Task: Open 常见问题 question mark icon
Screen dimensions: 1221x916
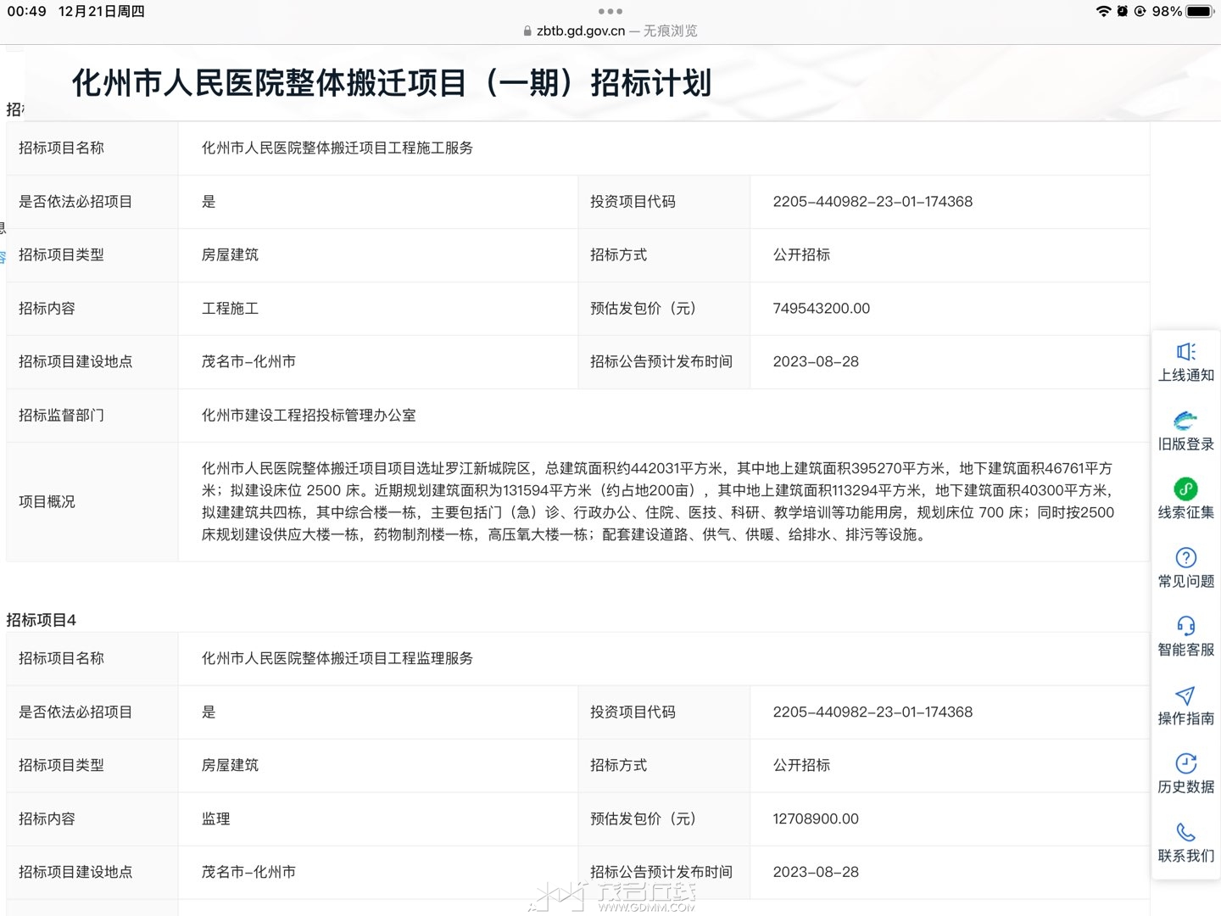Action: (1185, 557)
